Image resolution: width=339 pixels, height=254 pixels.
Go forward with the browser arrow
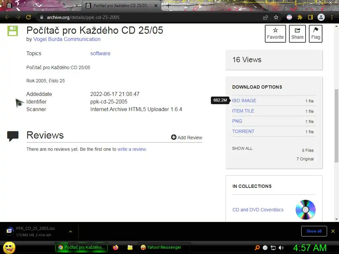point(18,17)
